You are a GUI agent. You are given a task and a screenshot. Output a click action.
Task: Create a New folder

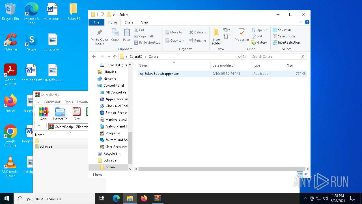tap(216, 36)
